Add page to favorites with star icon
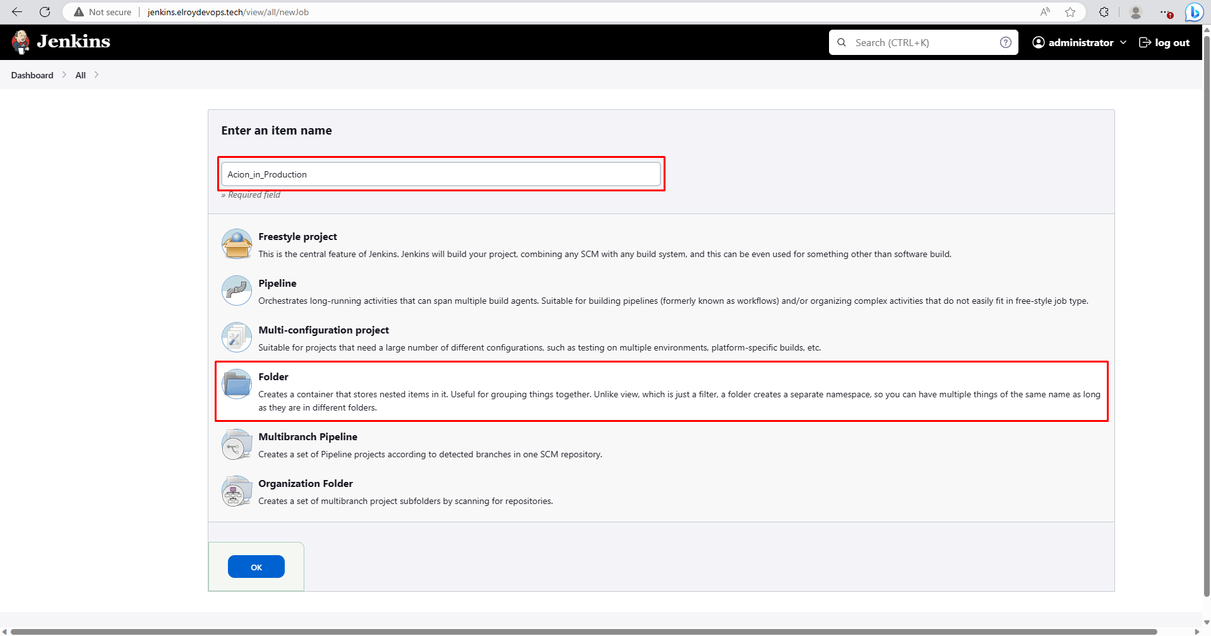The height and width of the screenshot is (636, 1211). pyautogui.click(x=1070, y=12)
